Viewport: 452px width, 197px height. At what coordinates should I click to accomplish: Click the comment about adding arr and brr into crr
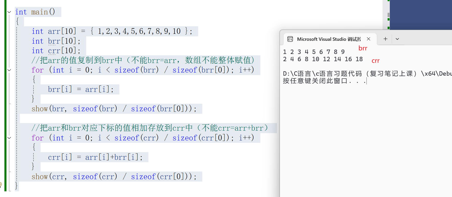150,128
